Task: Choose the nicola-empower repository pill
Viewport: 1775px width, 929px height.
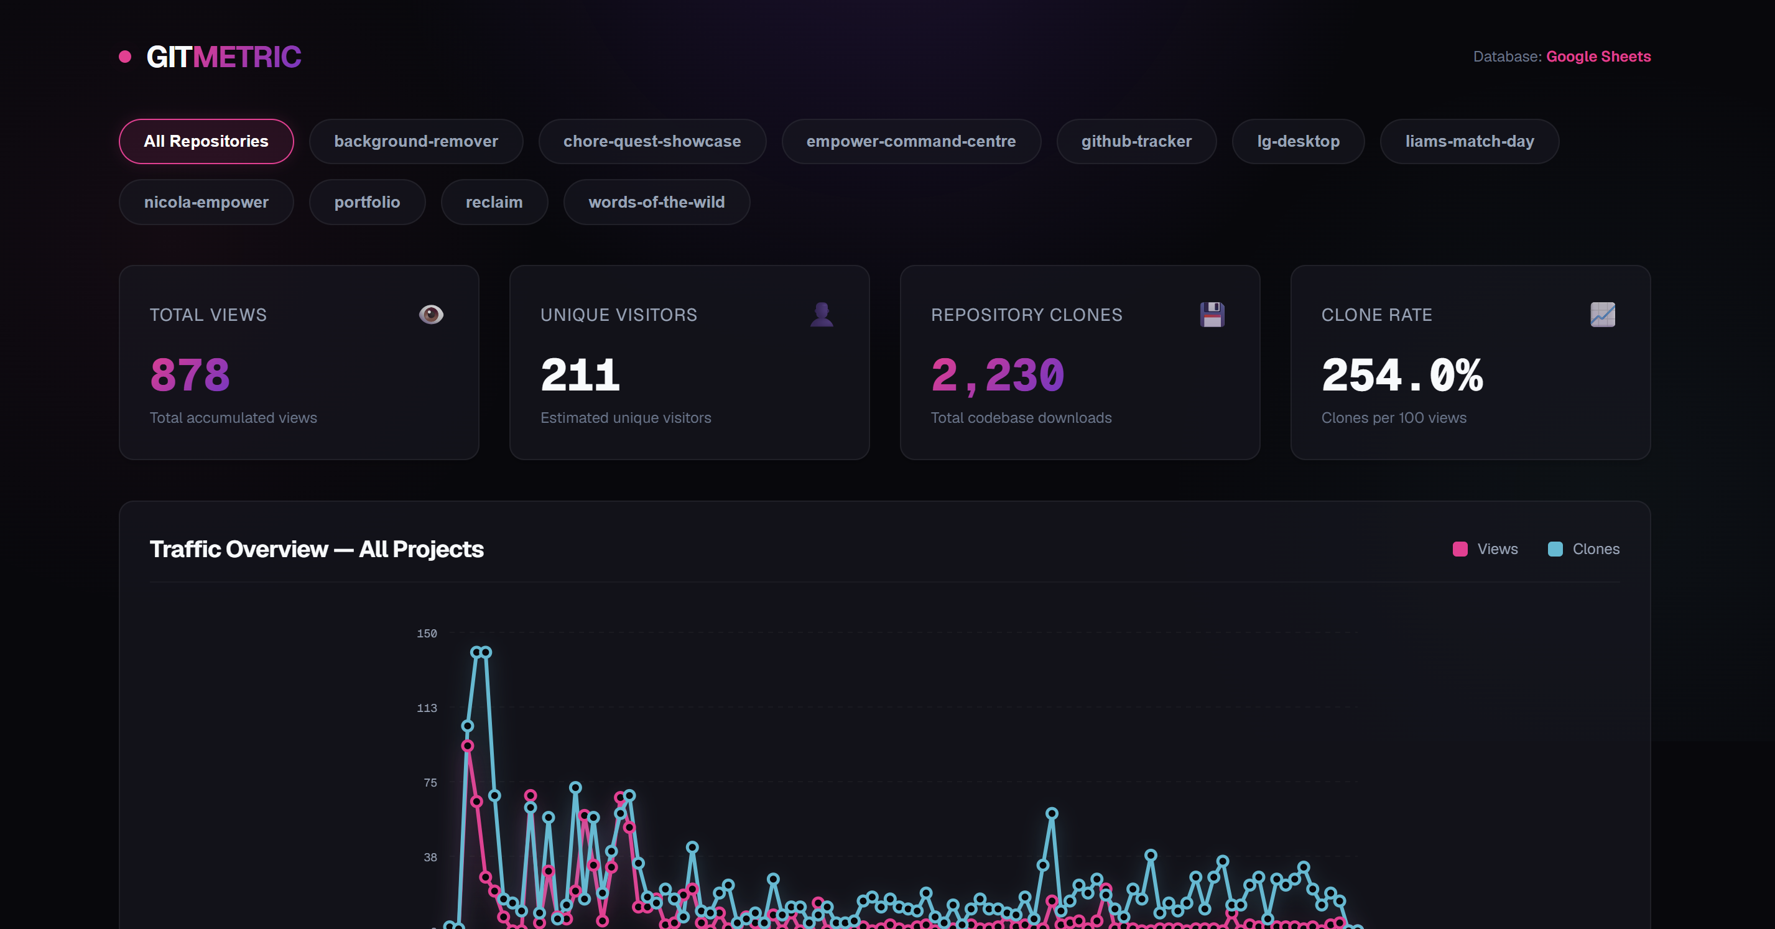Action: pyautogui.click(x=206, y=202)
